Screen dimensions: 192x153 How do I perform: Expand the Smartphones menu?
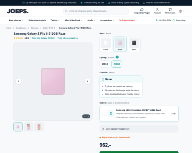pos(16,20)
